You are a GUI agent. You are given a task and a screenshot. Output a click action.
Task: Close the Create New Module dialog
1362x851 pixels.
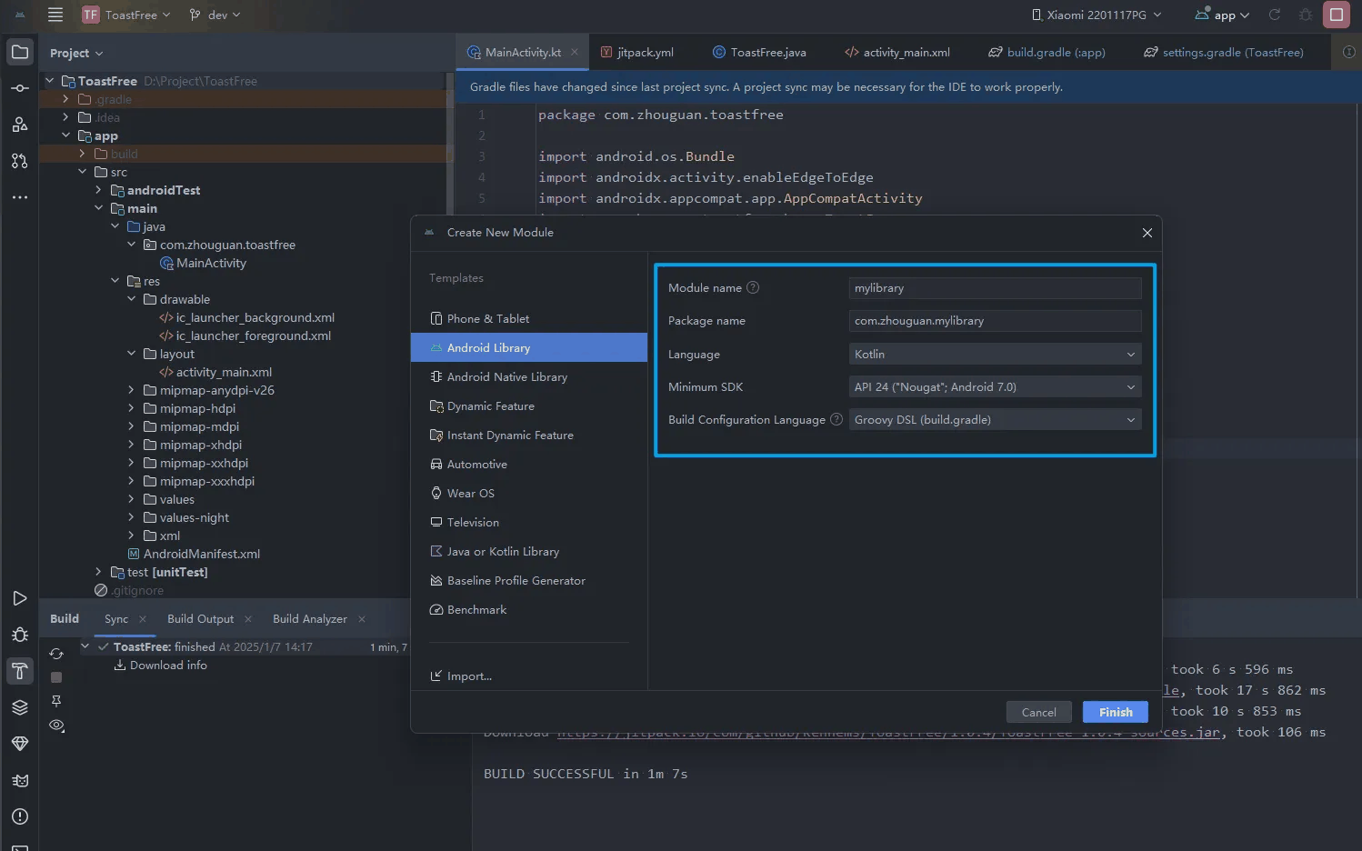click(x=1147, y=233)
